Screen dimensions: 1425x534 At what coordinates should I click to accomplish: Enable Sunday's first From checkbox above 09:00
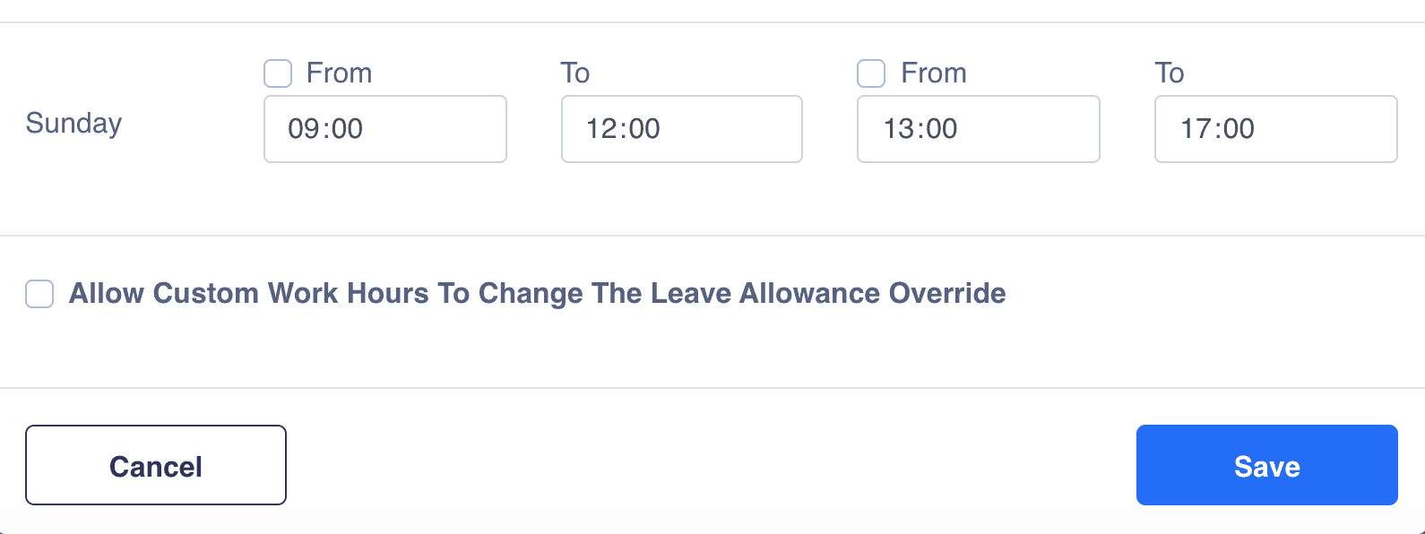[278, 73]
